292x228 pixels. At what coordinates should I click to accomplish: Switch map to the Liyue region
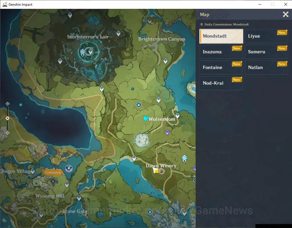coord(267,36)
